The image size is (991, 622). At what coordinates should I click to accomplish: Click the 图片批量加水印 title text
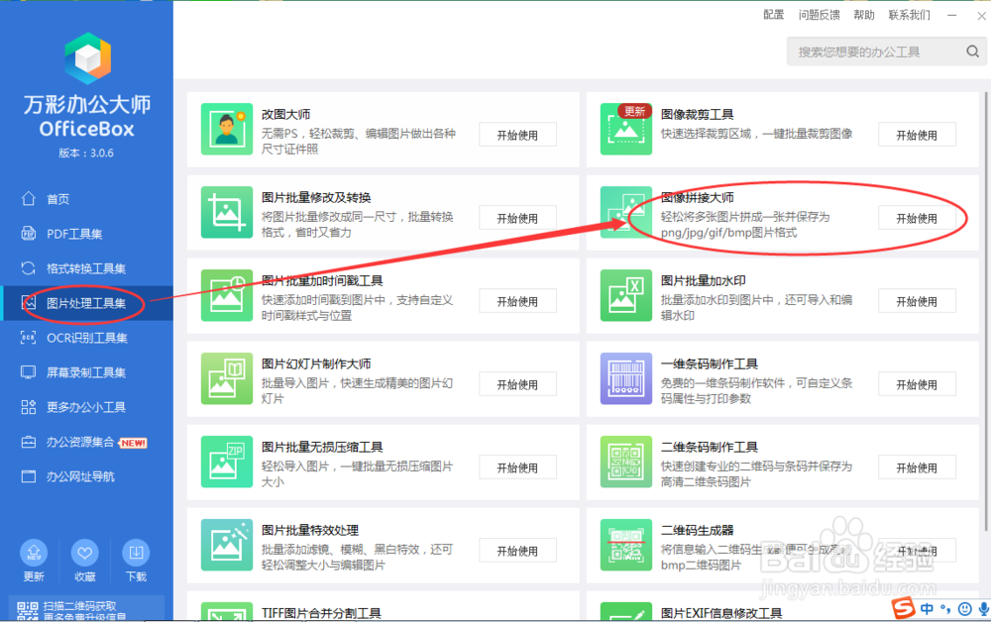click(x=704, y=280)
